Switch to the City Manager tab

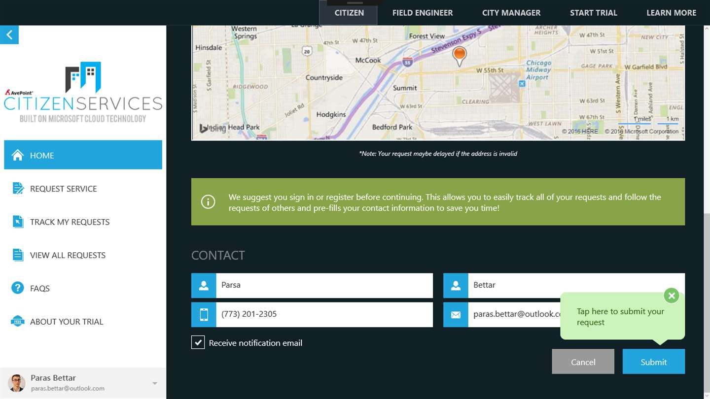pyautogui.click(x=511, y=13)
